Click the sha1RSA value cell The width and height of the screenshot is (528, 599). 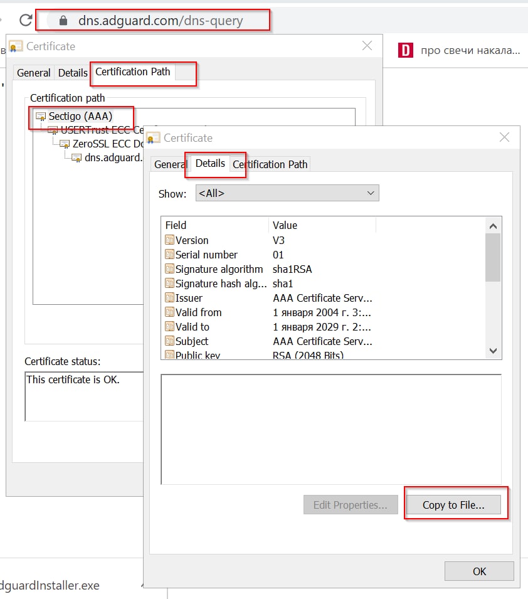(x=292, y=269)
